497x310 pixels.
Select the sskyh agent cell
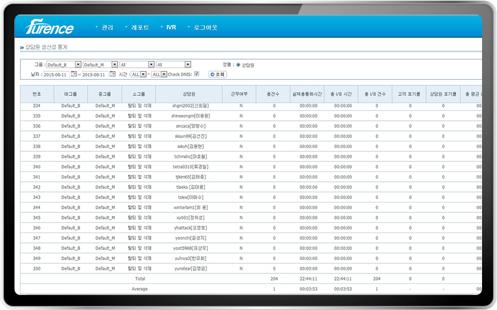pos(191,146)
